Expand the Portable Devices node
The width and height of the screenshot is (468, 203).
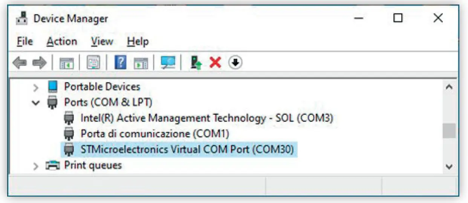[x=36, y=87]
